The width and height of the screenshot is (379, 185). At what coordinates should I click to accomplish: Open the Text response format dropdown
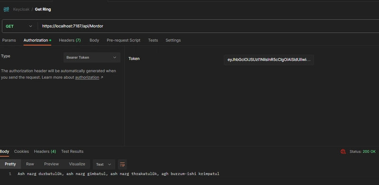[104, 165]
